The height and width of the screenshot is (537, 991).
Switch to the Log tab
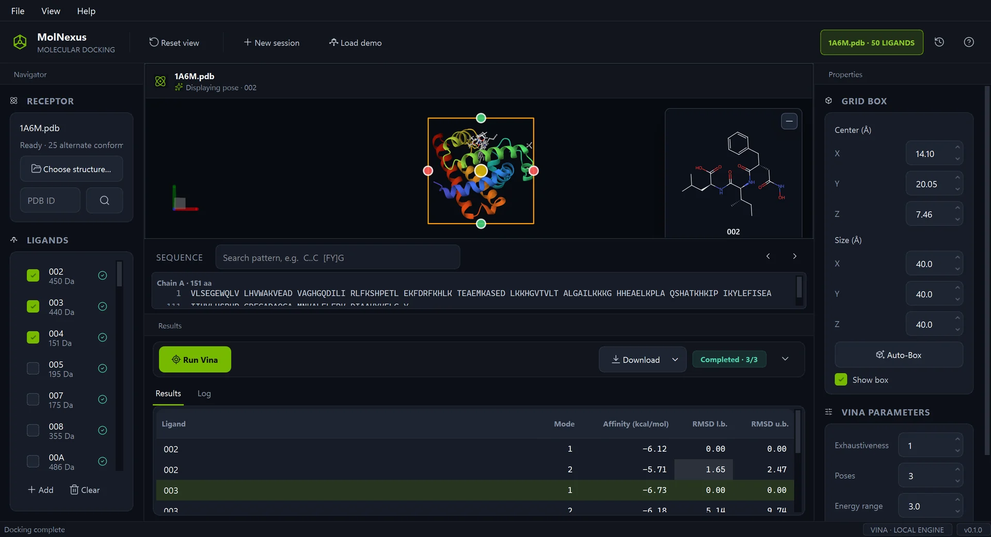[x=204, y=393]
